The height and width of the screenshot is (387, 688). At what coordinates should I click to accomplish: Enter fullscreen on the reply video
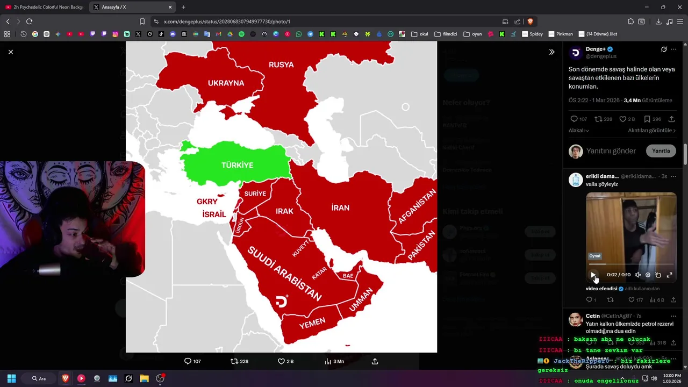pyautogui.click(x=669, y=275)
